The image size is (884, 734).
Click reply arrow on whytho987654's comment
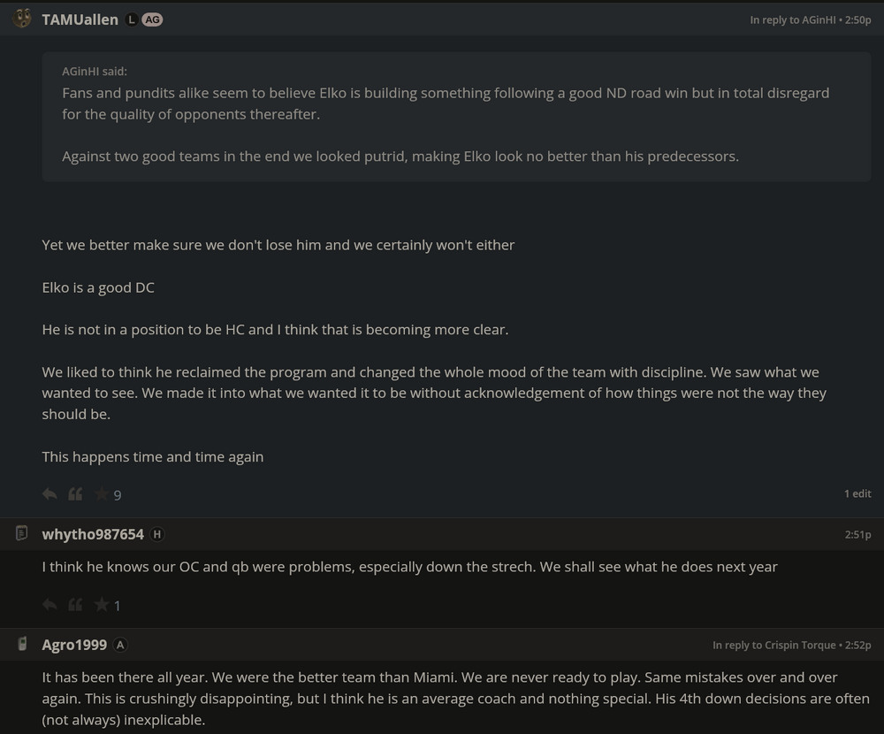tap(50, 605)
